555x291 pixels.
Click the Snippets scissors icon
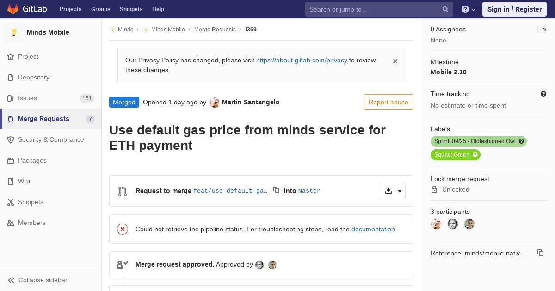[x=11, y=202]
